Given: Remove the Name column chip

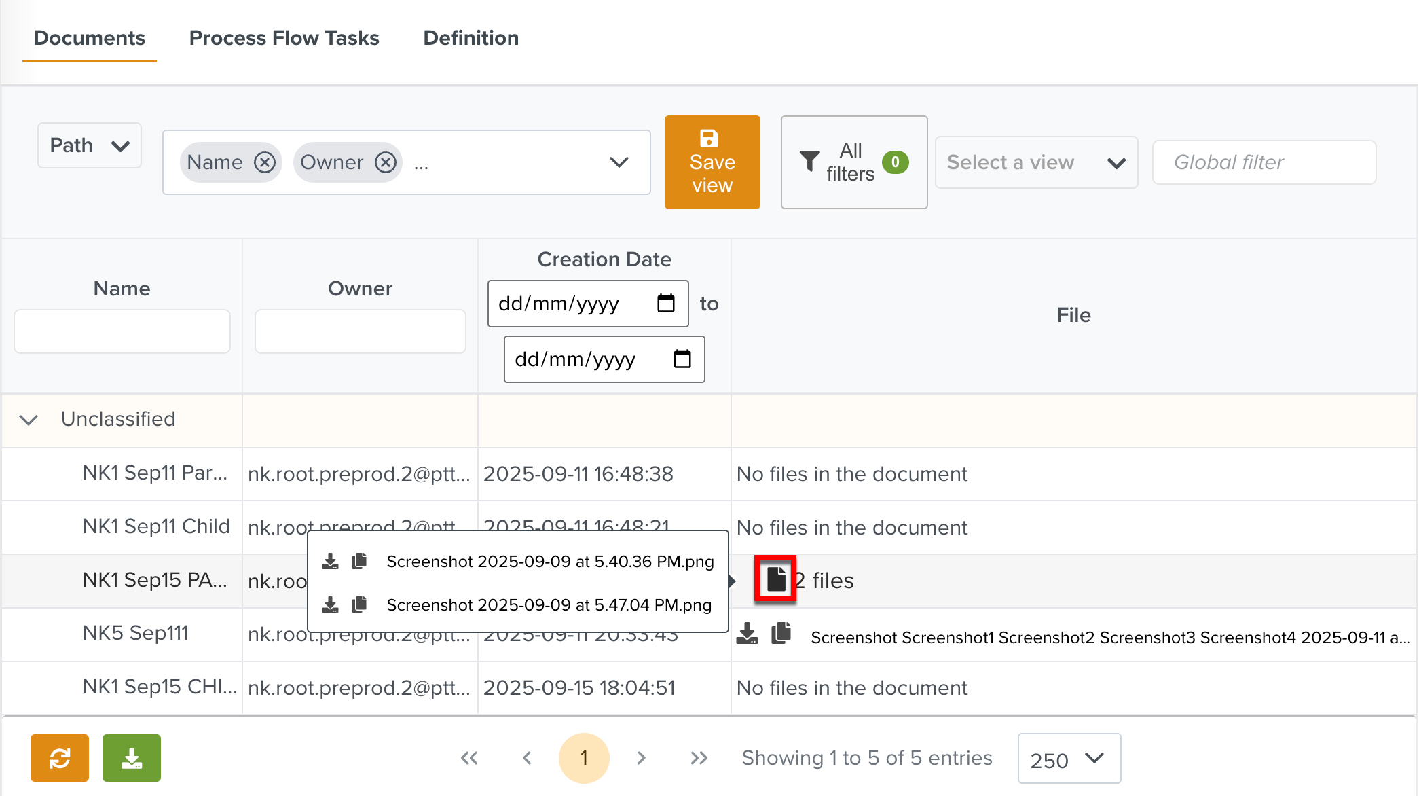Looking at the screenshot, I should pos(265,162).
